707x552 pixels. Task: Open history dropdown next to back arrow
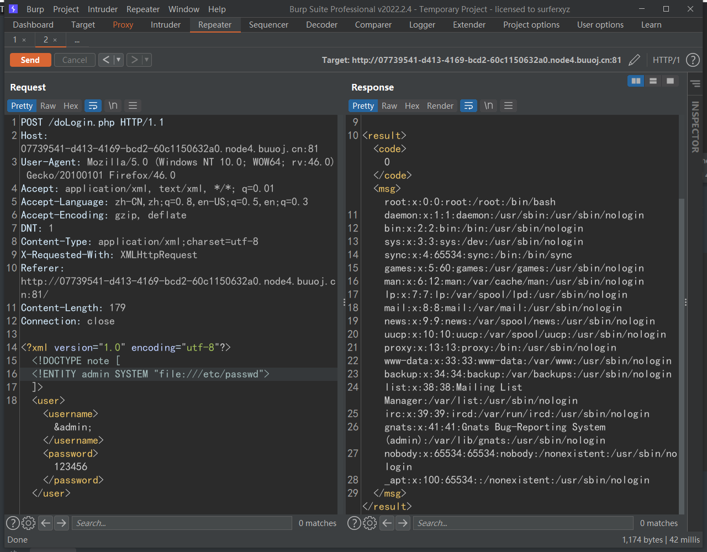pyautogui.click(x=119, y=60)
